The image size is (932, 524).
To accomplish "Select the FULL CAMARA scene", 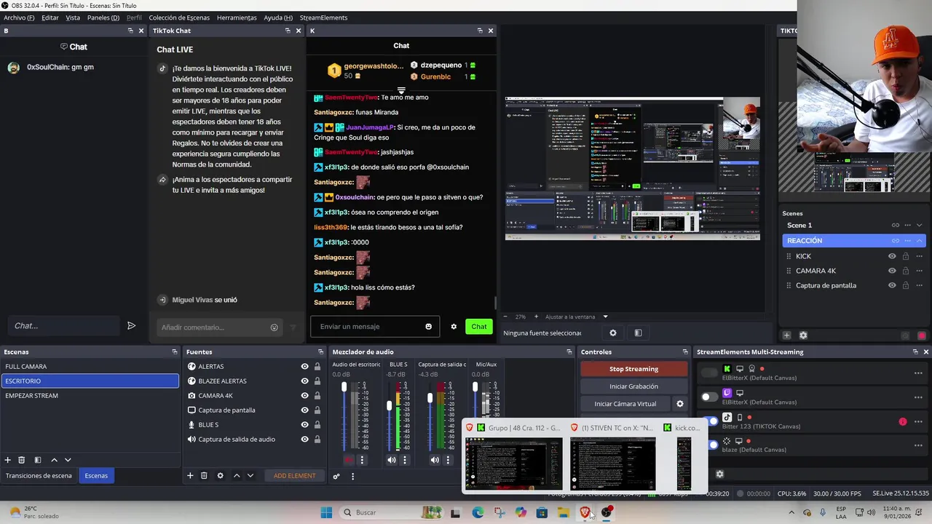I will point(90,367).
